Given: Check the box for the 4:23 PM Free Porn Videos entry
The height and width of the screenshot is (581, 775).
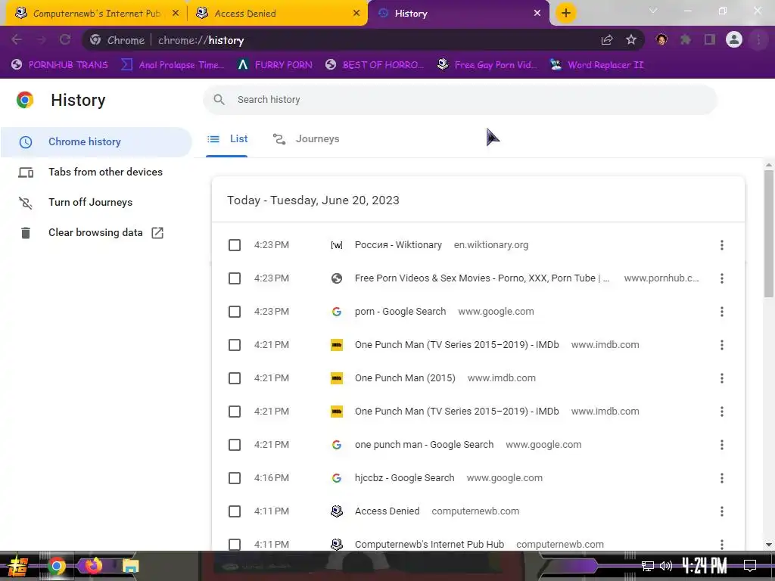Looking at the screenshot, I should 235,278.
